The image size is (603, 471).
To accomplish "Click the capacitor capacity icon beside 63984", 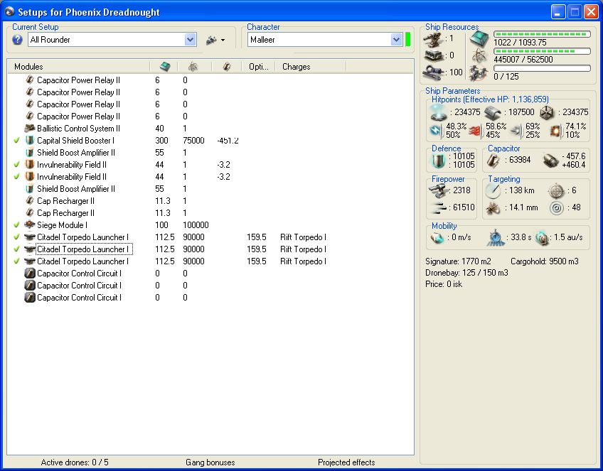I will click(x=493, y=161).
